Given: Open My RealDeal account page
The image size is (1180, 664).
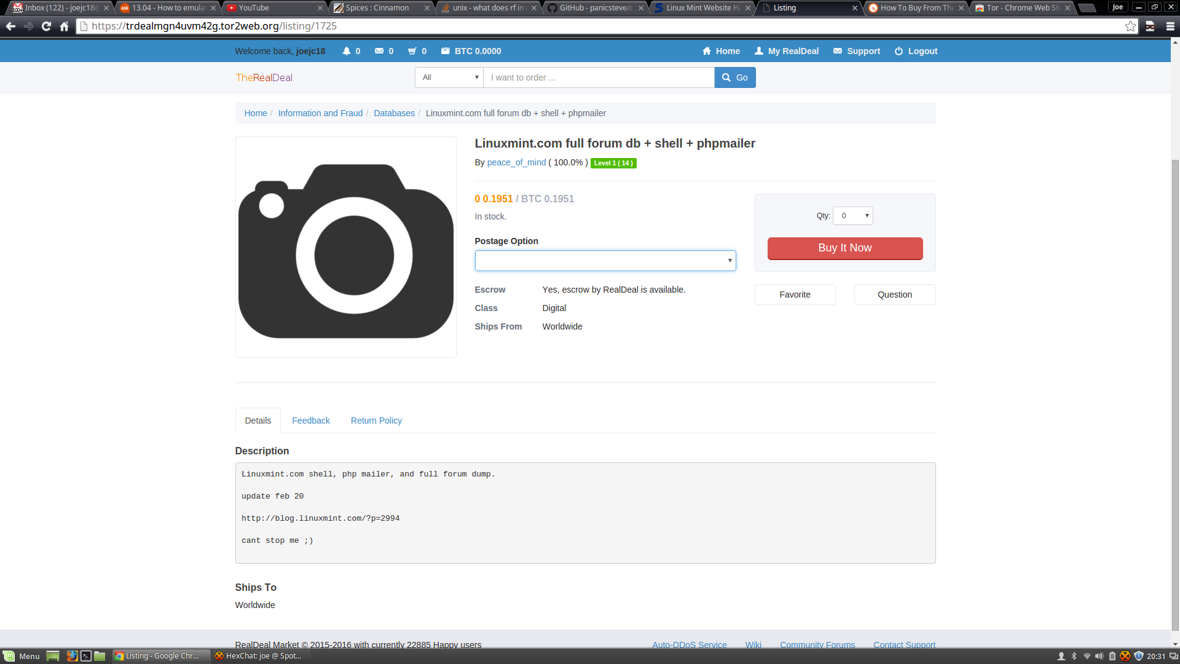Looking at the screenshot, I should pyautogui.click(x=787, y=51).
